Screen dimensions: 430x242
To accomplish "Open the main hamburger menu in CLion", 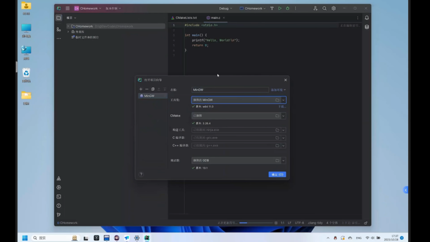I will tap(67, 8).
